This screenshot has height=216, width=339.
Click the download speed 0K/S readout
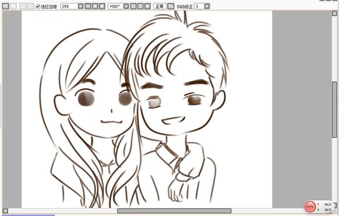pos(328,210)
